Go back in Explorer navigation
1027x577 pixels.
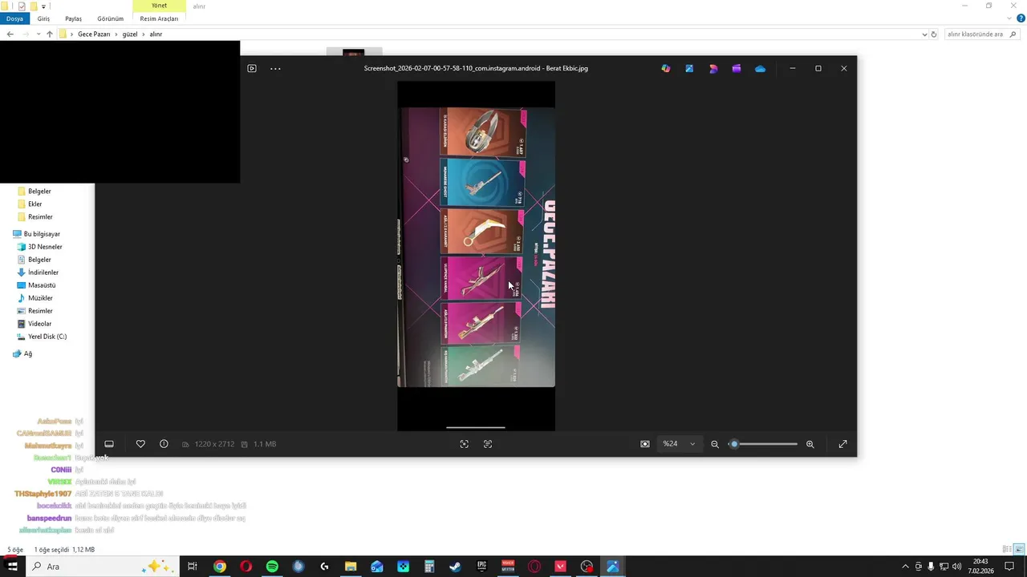click(10, 34)
